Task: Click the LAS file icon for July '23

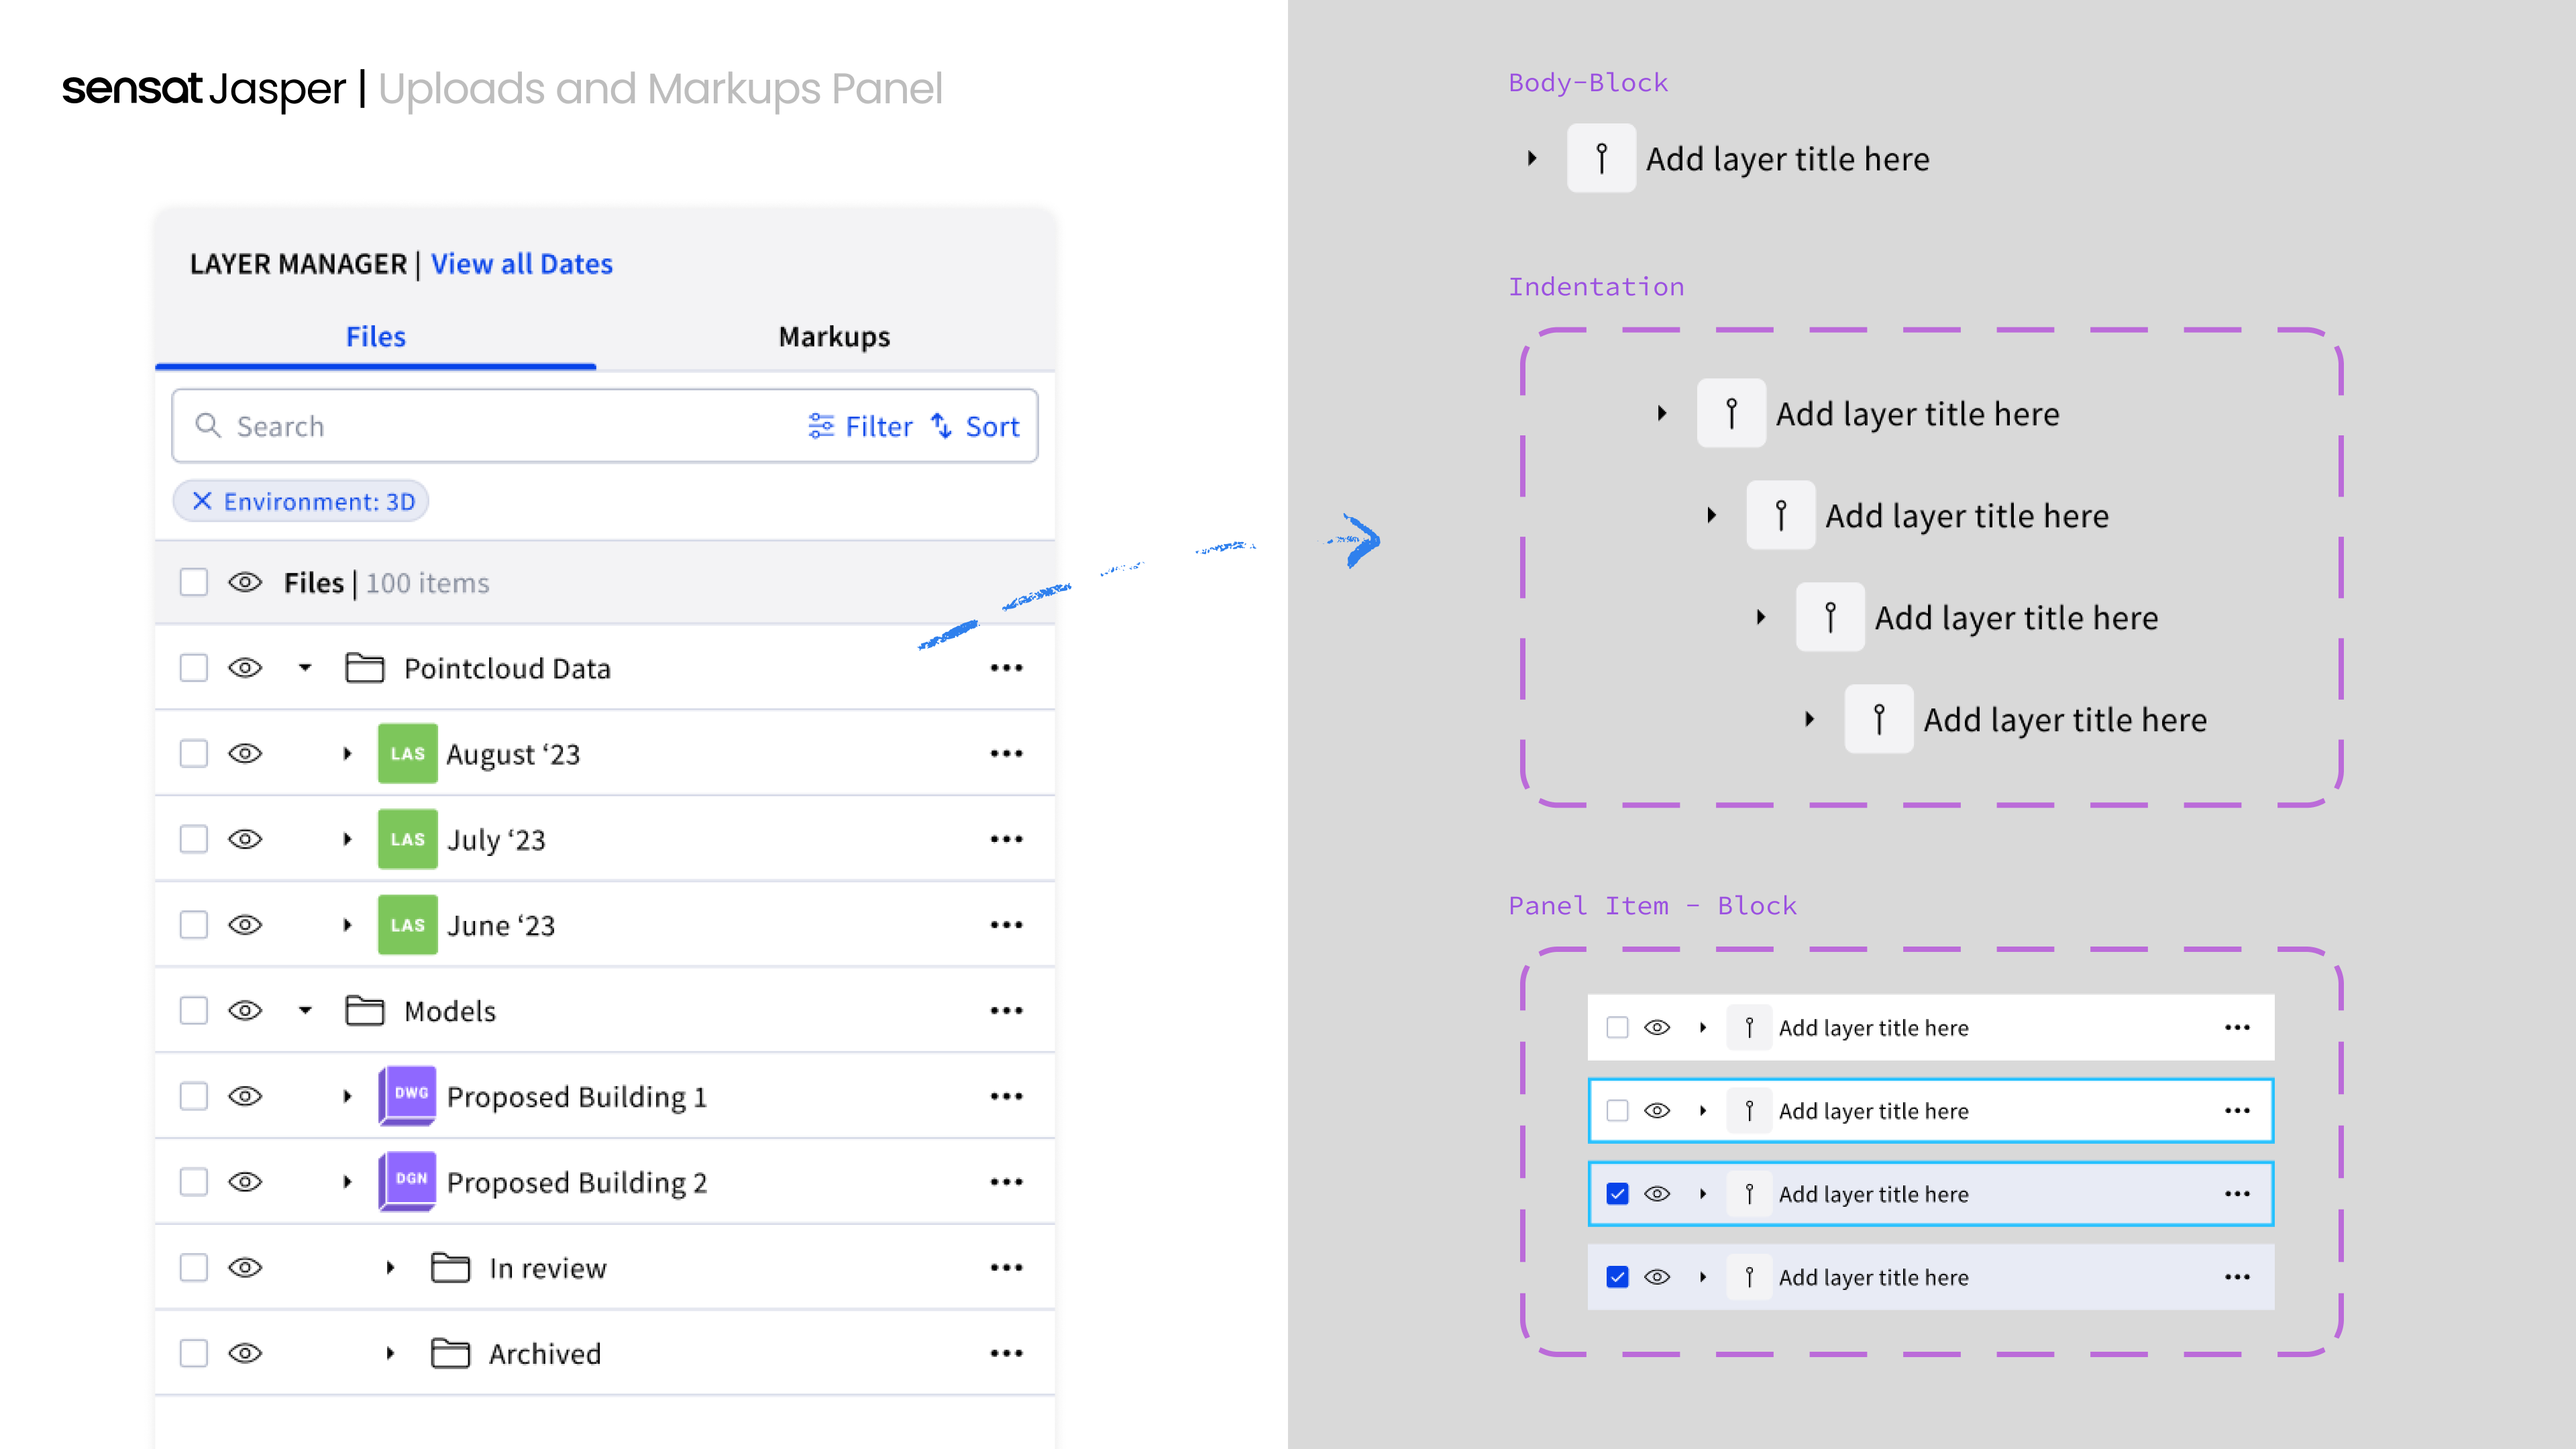Action: (x=407, y=839)
